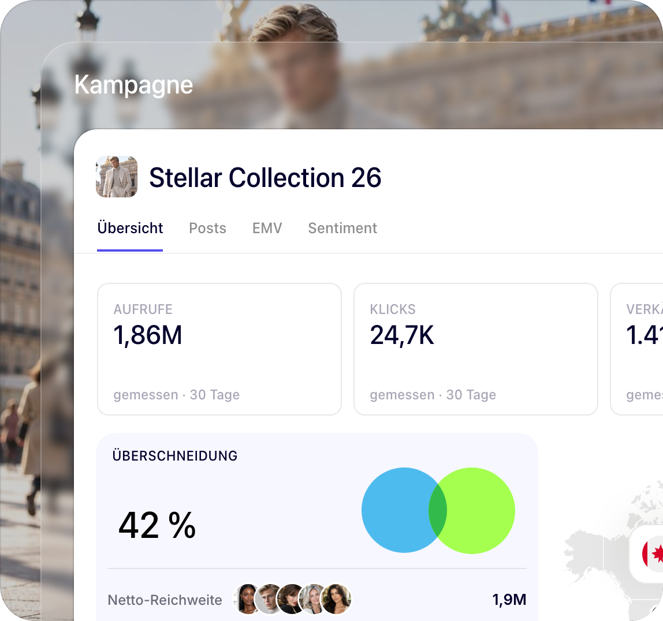Image resolution: width=663 pixels, height=621 pixels.
Task: Click the blond male influencer avatar
Action: click(267, 599)
